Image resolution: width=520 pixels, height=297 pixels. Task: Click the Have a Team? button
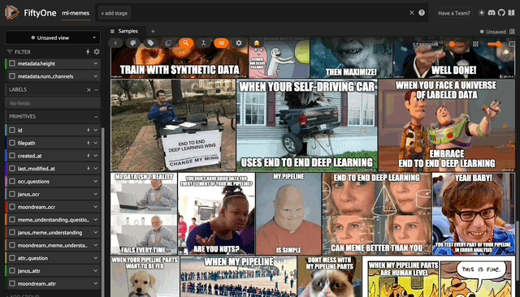pyautogui.click(x=454, y=13)
